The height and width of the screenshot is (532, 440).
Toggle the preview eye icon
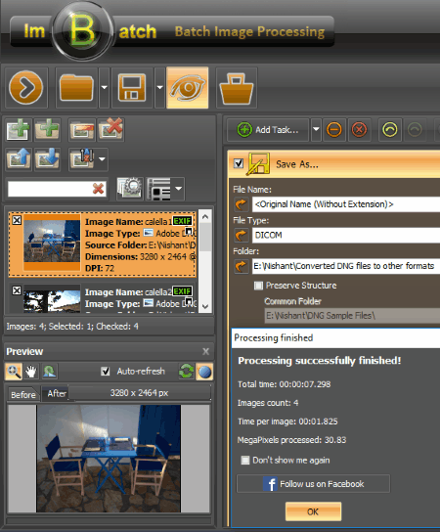coord(188,88)
